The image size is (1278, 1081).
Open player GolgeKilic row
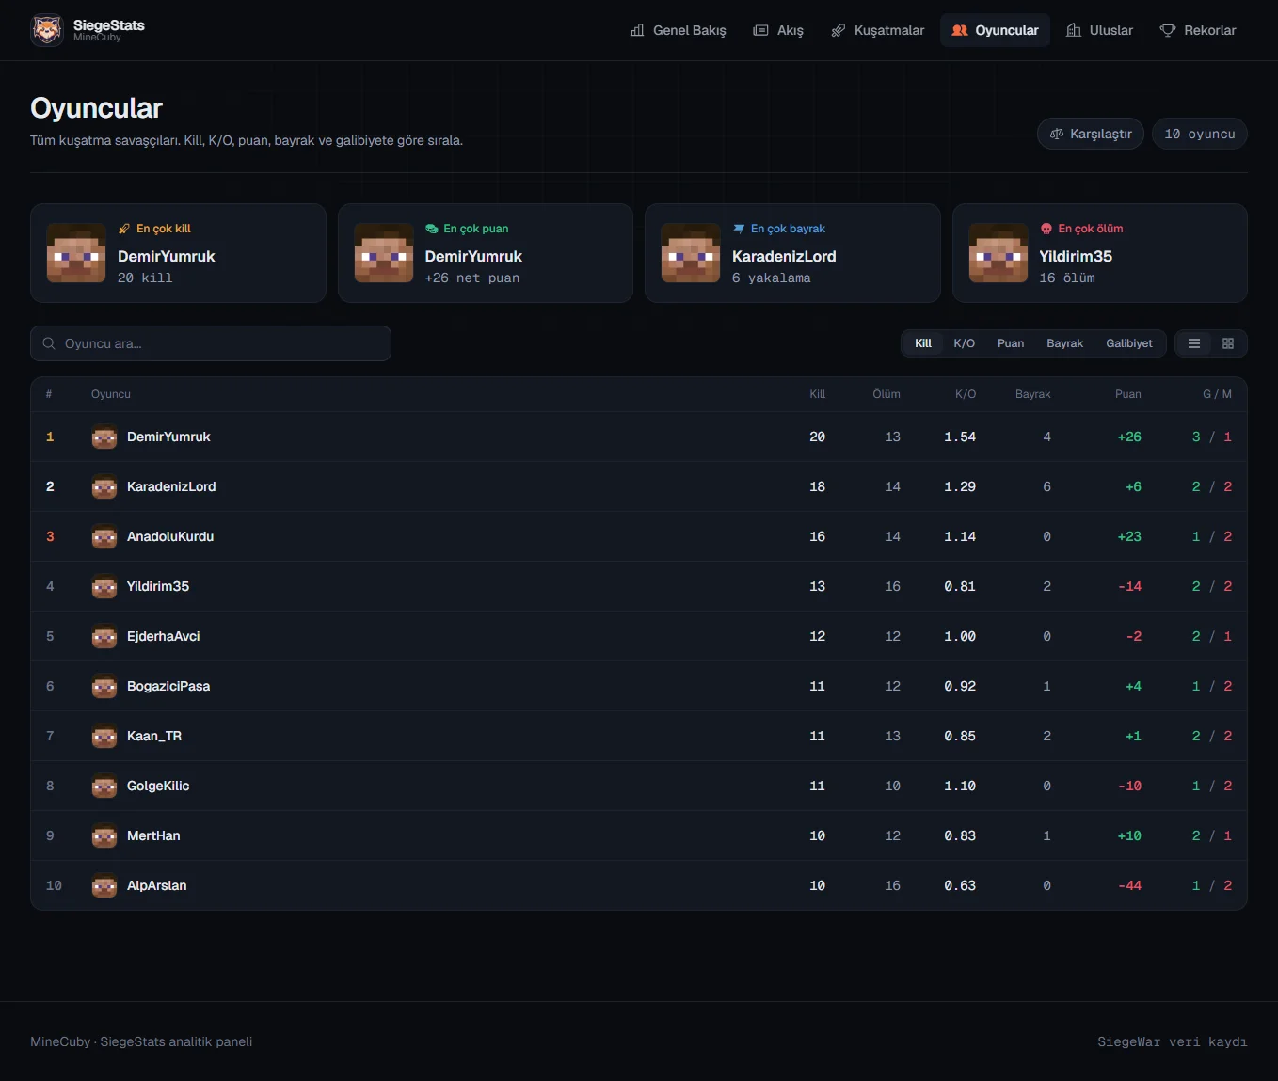tap(639, 786)
